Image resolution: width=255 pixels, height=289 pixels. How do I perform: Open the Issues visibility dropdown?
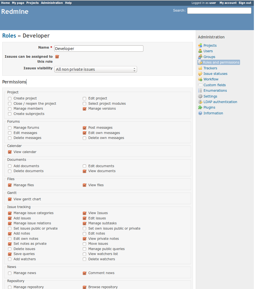(x=96, y=69)
